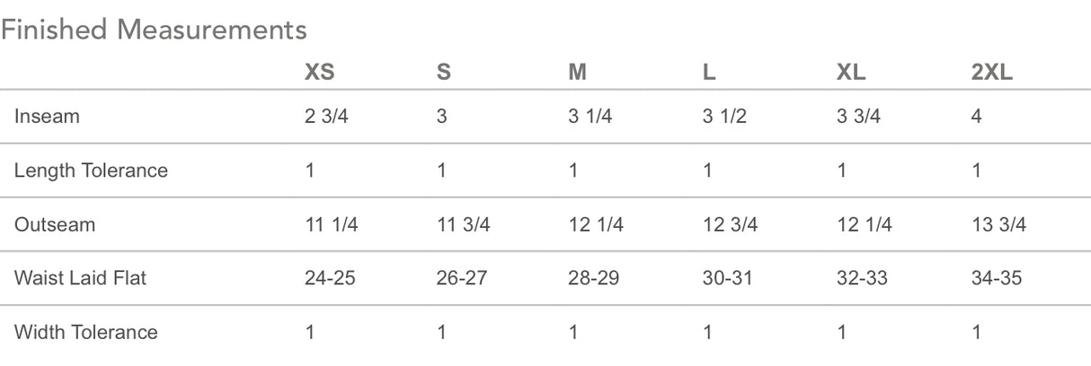Click the S outseam value 11 3/4
Image resolution: width=1091 pixels, height=366 pixels.
coord(463,224)
